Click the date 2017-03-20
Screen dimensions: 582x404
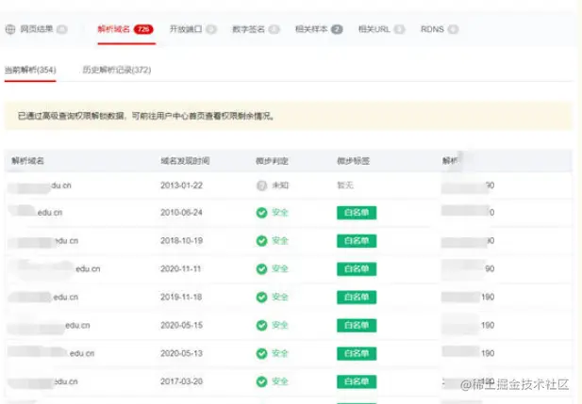(181, 381)
